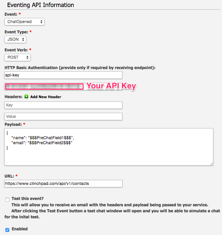Click the Eventing API Information heading

40,5
